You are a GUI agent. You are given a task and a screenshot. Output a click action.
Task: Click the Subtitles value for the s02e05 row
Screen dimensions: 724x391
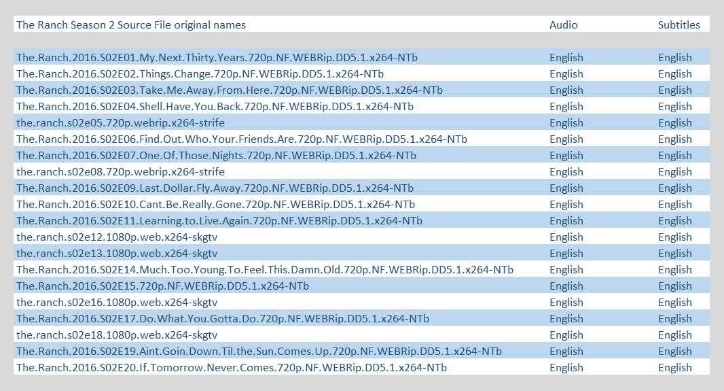pos(674,123)
